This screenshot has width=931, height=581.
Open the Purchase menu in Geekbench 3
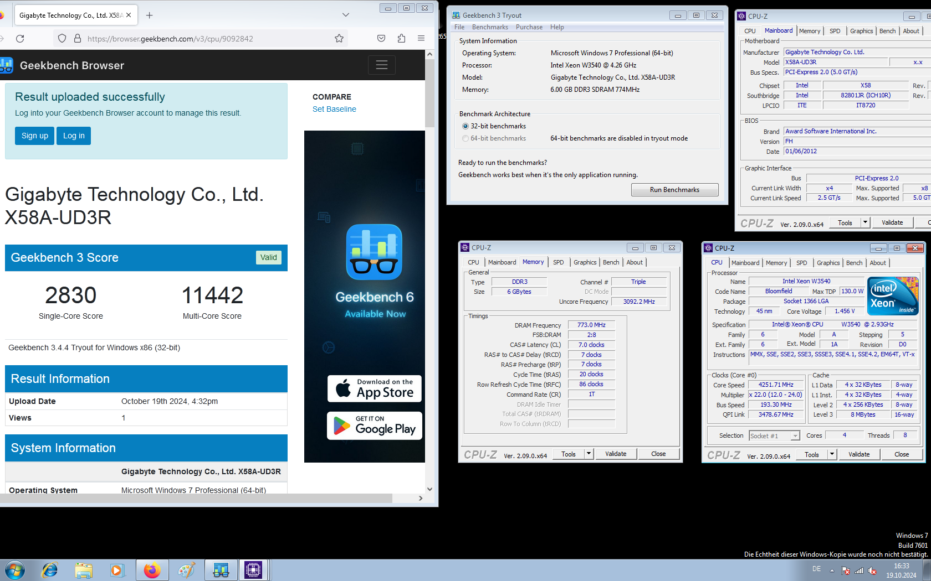[x=529, y=27]
